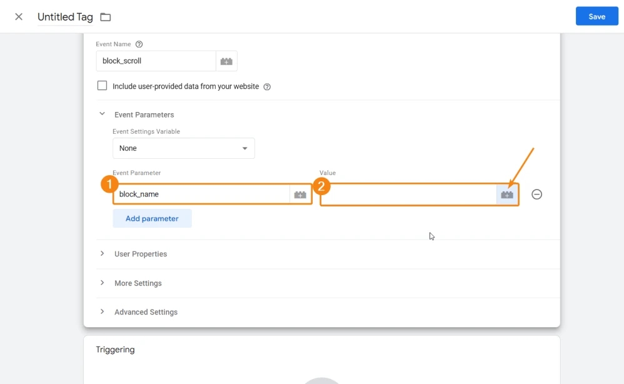Click the Triggering section heading
The height and width of the screenshot is (384, 624).
pyautogui.click(x=116, y=350)
